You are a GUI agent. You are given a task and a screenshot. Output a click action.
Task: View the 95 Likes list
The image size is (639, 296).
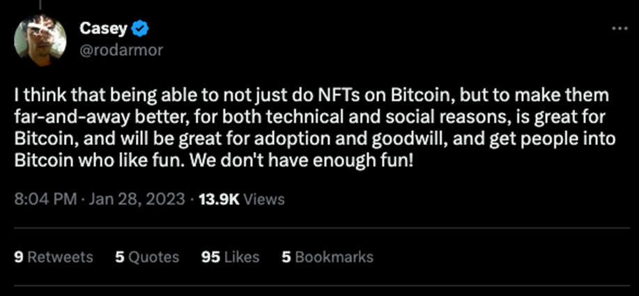[230, 256]
